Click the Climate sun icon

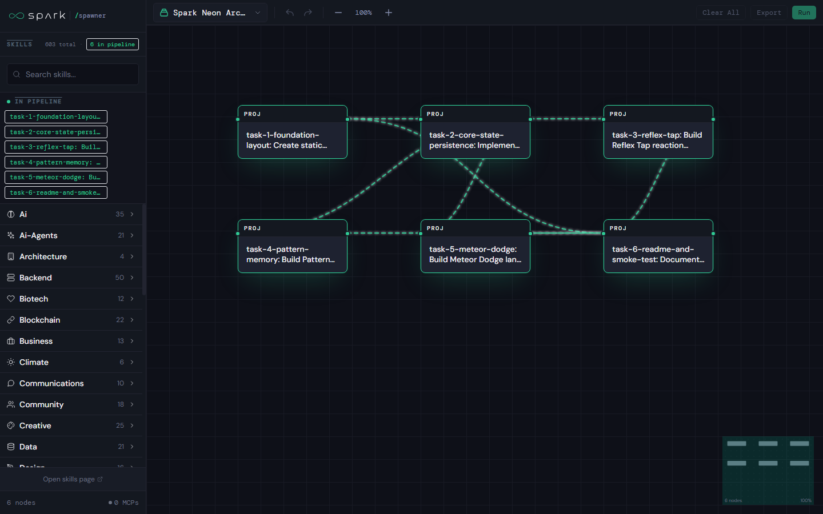pos(11,362)
